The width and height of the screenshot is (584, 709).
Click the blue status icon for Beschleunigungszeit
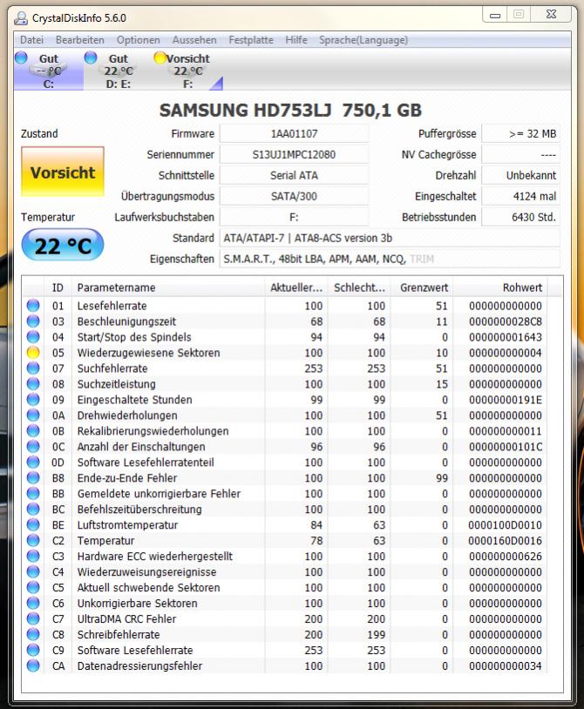coord(33,321)
